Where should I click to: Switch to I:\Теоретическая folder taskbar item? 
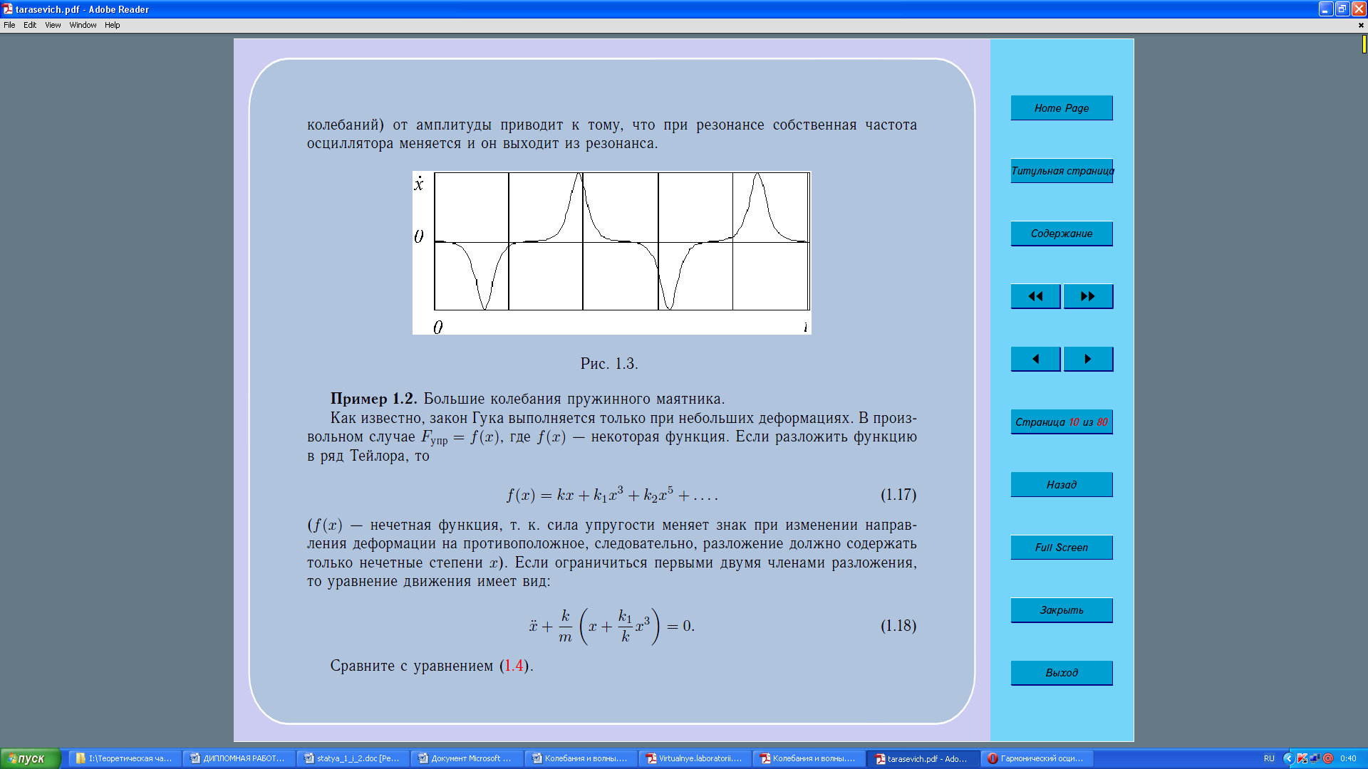124,758
